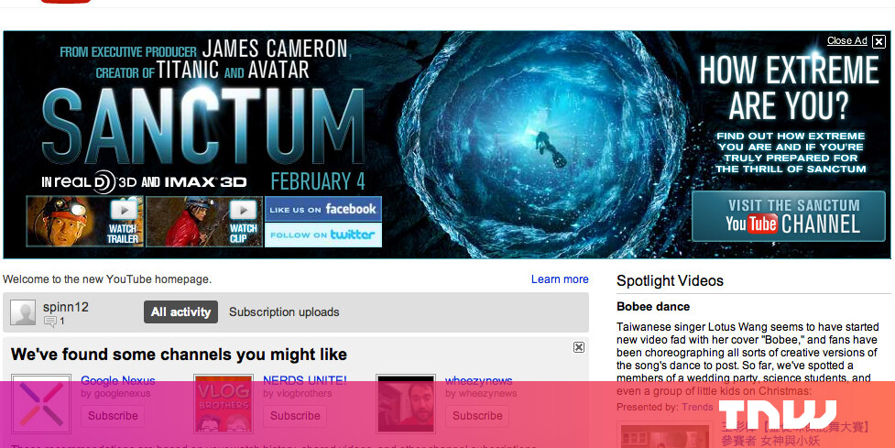895x448 pixels.
Task: Subscribe to the googlenexus channel
Action: tap(113, 415)
